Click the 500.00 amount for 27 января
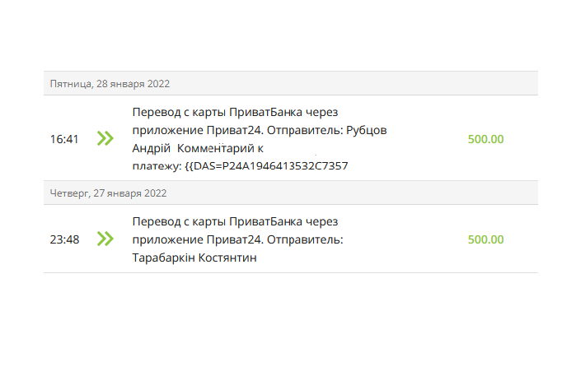Image resolution: width=576 pixels, height=376 pixels. 485,239
